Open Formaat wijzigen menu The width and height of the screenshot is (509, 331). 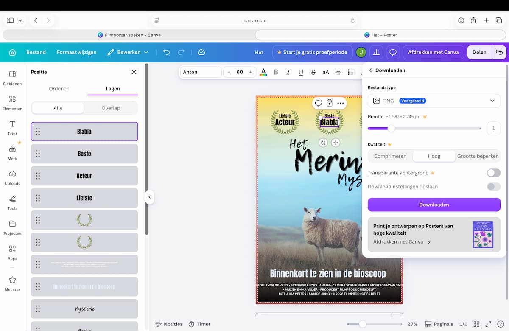[x=77, y=52]
